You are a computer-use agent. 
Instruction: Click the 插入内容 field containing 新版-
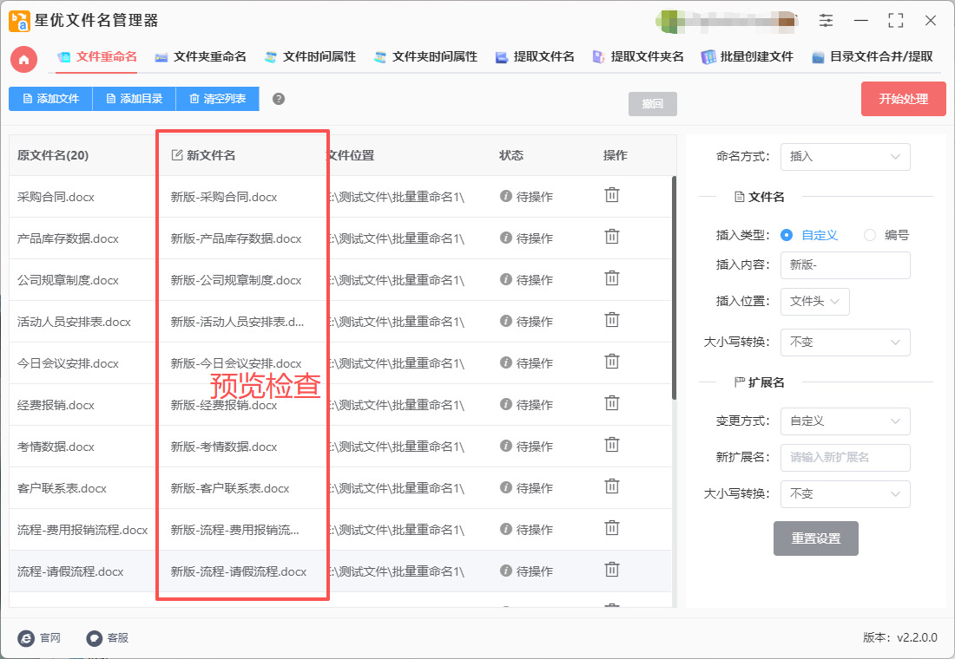(x=845, y=264)
